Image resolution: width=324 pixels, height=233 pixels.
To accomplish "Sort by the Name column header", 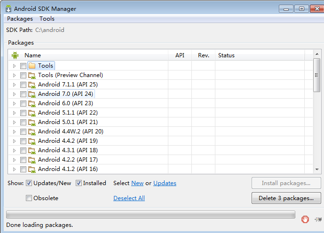I will [88, 55].
